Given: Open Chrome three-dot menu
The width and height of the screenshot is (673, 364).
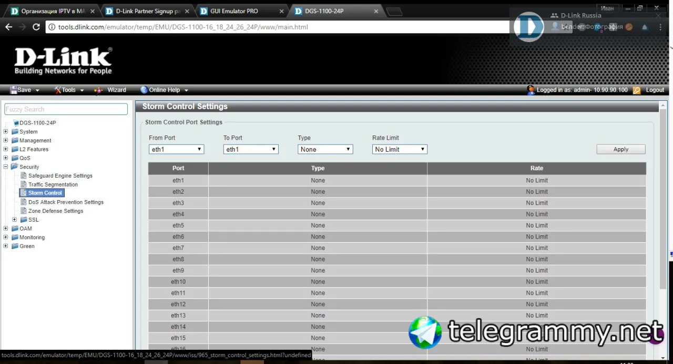Looking at the screenshot, I should pyautogui.click(x=660, y=27).
